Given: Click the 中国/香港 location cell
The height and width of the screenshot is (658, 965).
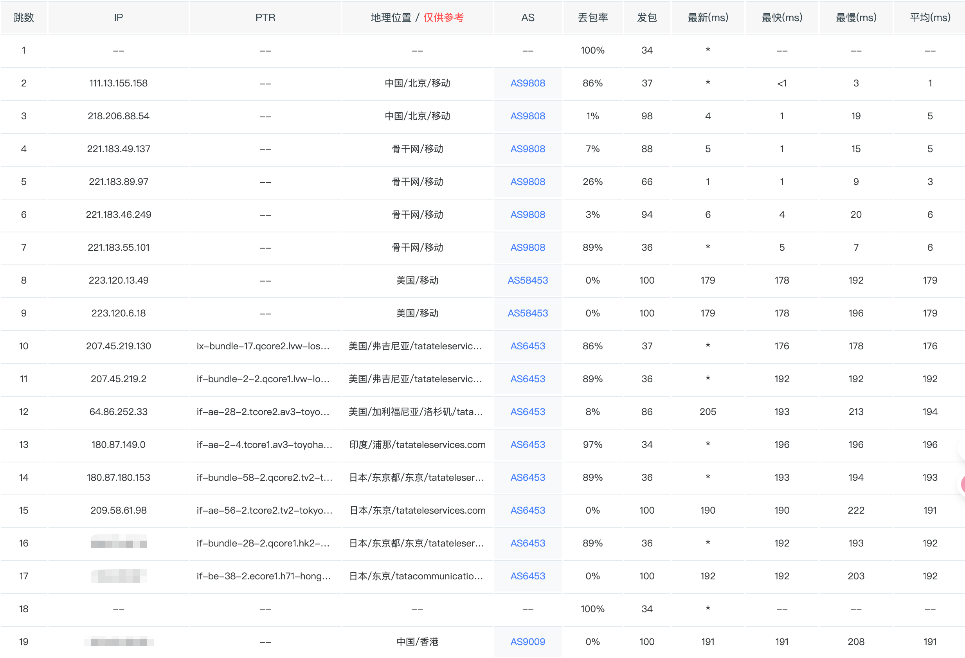Looking at the screenshot, I should click(417, 642).
